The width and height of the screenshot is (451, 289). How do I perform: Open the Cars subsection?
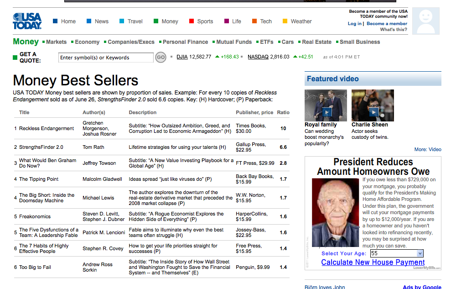[288, 42]
